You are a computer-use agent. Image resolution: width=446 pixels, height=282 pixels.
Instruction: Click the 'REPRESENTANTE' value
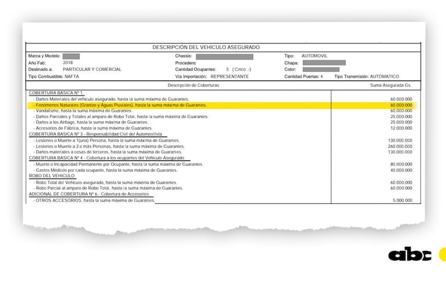pyautogui.click(x=229, y=76)
